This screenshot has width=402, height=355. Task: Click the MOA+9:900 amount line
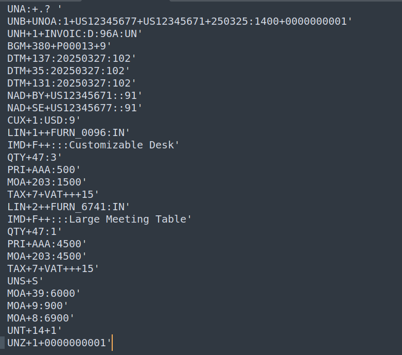coord(38,306)
